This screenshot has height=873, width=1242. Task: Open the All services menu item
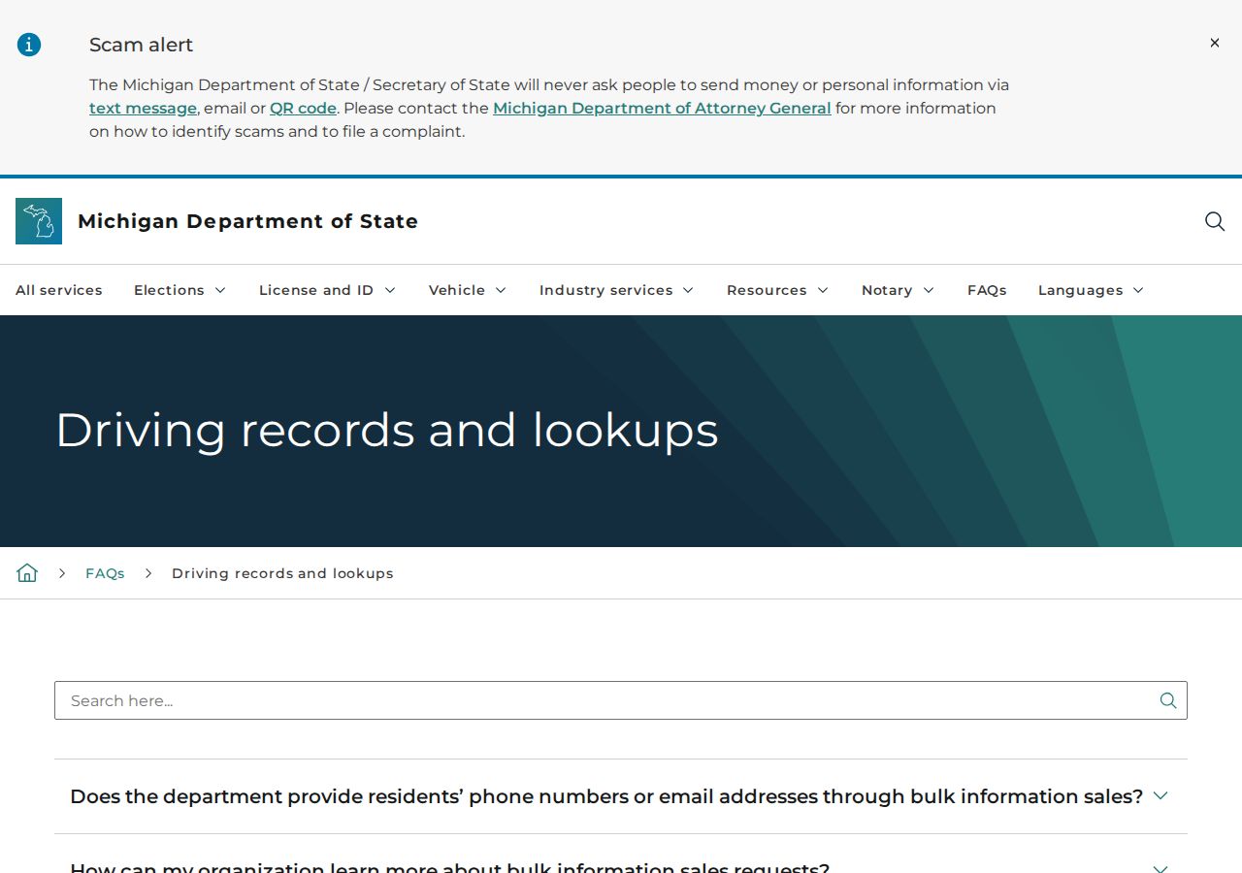tap(59, 290)
